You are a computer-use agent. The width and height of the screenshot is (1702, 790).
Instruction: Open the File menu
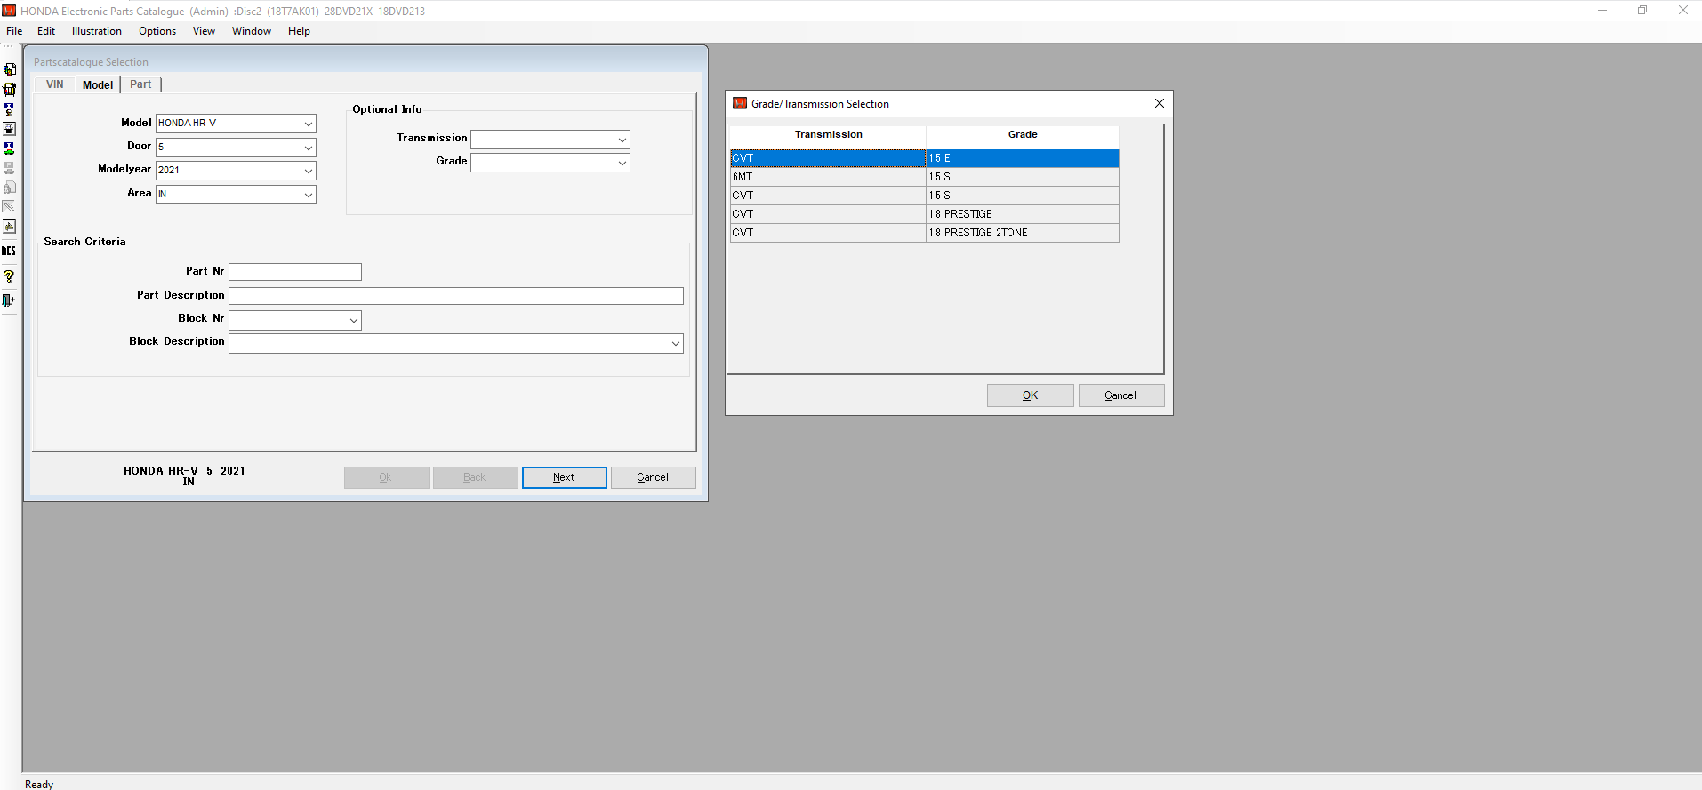(x=14, y=31)
